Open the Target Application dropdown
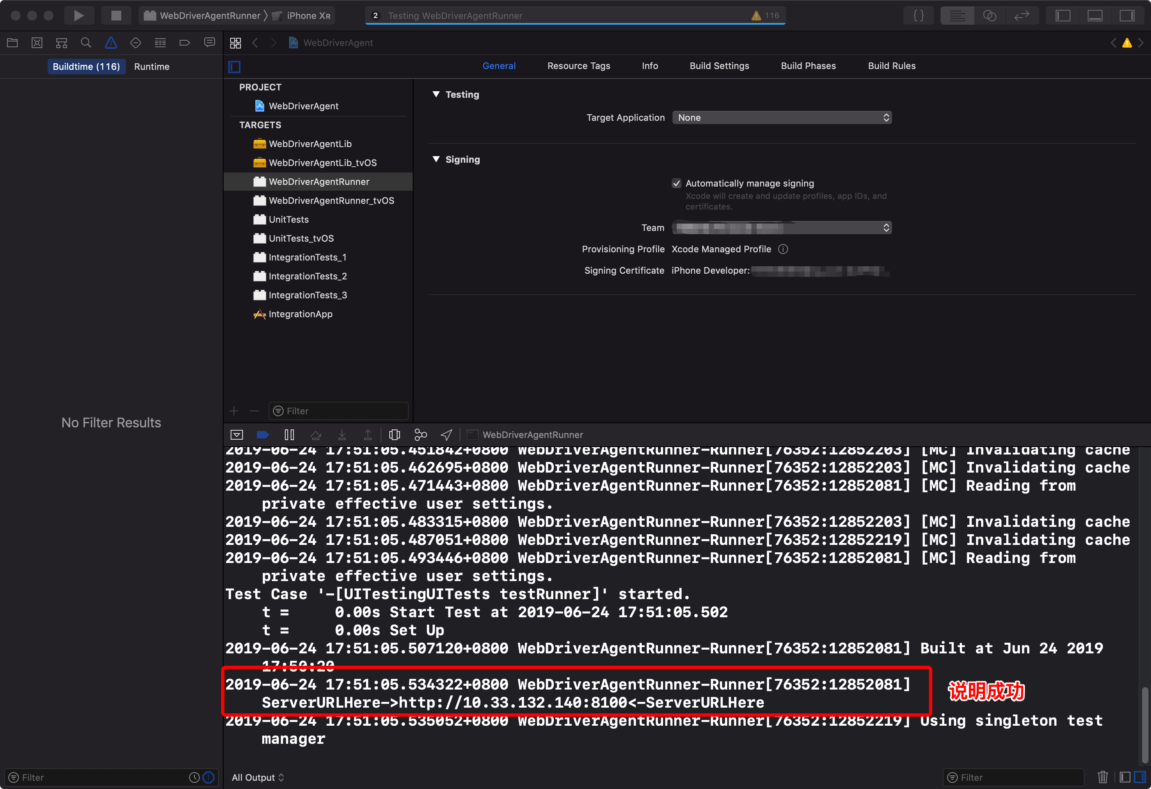Image resolution: width=1151 pixels, height=789 pixels. [781, 118]
